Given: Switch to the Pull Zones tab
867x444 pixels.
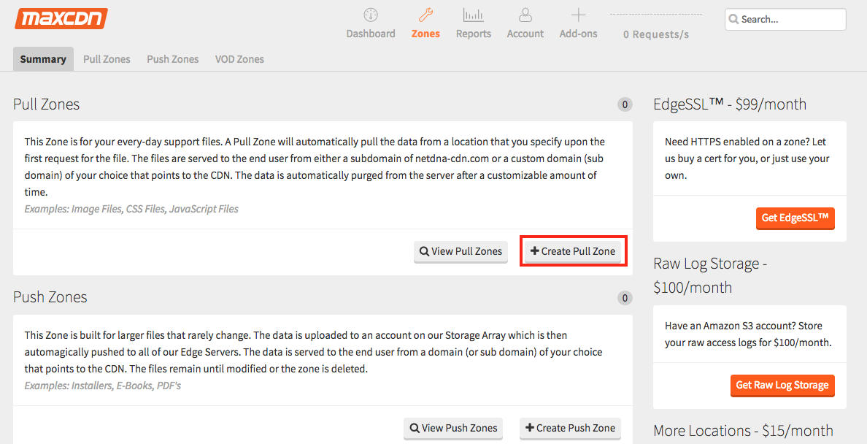Looking at the screenshot, I should [107, 59].
